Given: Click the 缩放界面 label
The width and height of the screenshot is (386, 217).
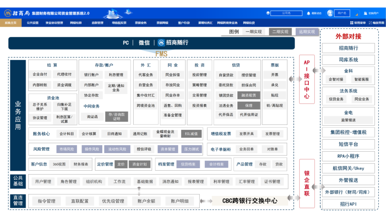Looking at the screenshot, I should [x=378, y=23].
